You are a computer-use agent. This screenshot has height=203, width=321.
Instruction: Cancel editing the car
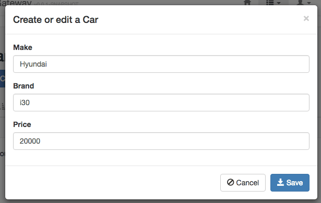[x=243, y=183]
